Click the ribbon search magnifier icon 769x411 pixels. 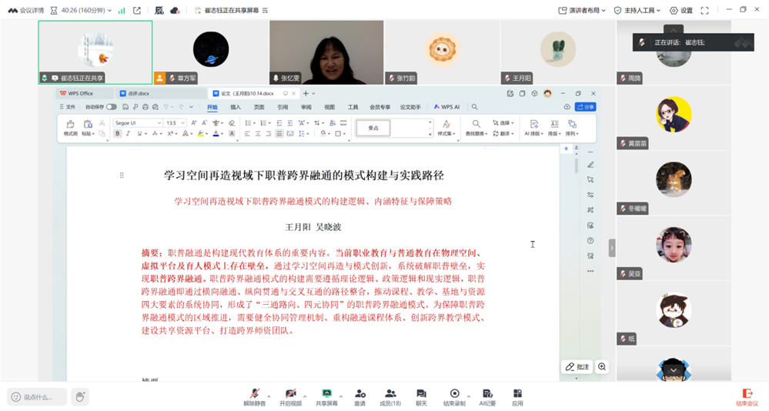click(474, 107)
